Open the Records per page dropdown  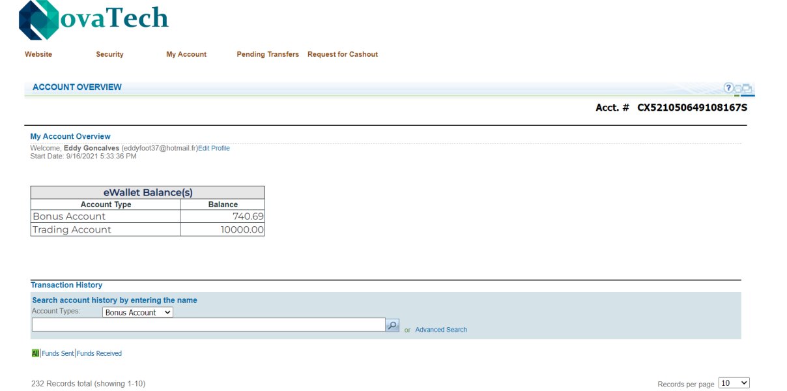pyautogui.click(x=734, y=383)
